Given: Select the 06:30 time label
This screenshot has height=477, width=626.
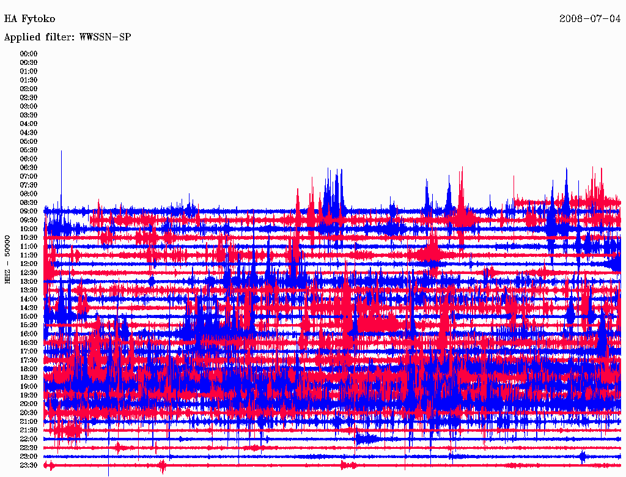Looking at the screenshot, I should 29,168.
